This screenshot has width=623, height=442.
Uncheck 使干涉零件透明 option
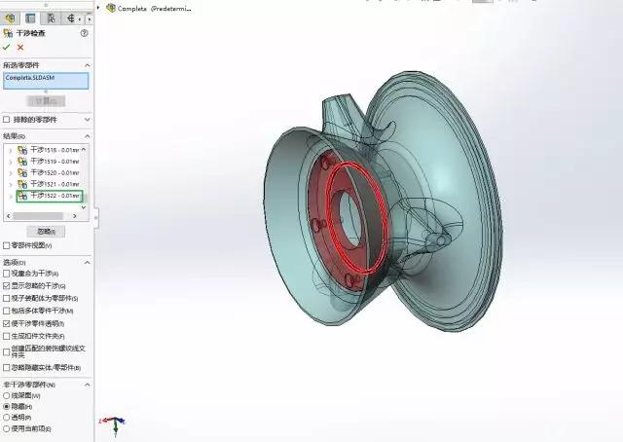[x=7, y=323]
